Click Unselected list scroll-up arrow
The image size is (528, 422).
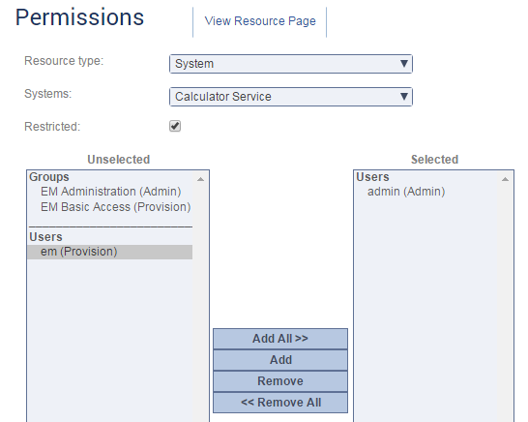(201, 179)
